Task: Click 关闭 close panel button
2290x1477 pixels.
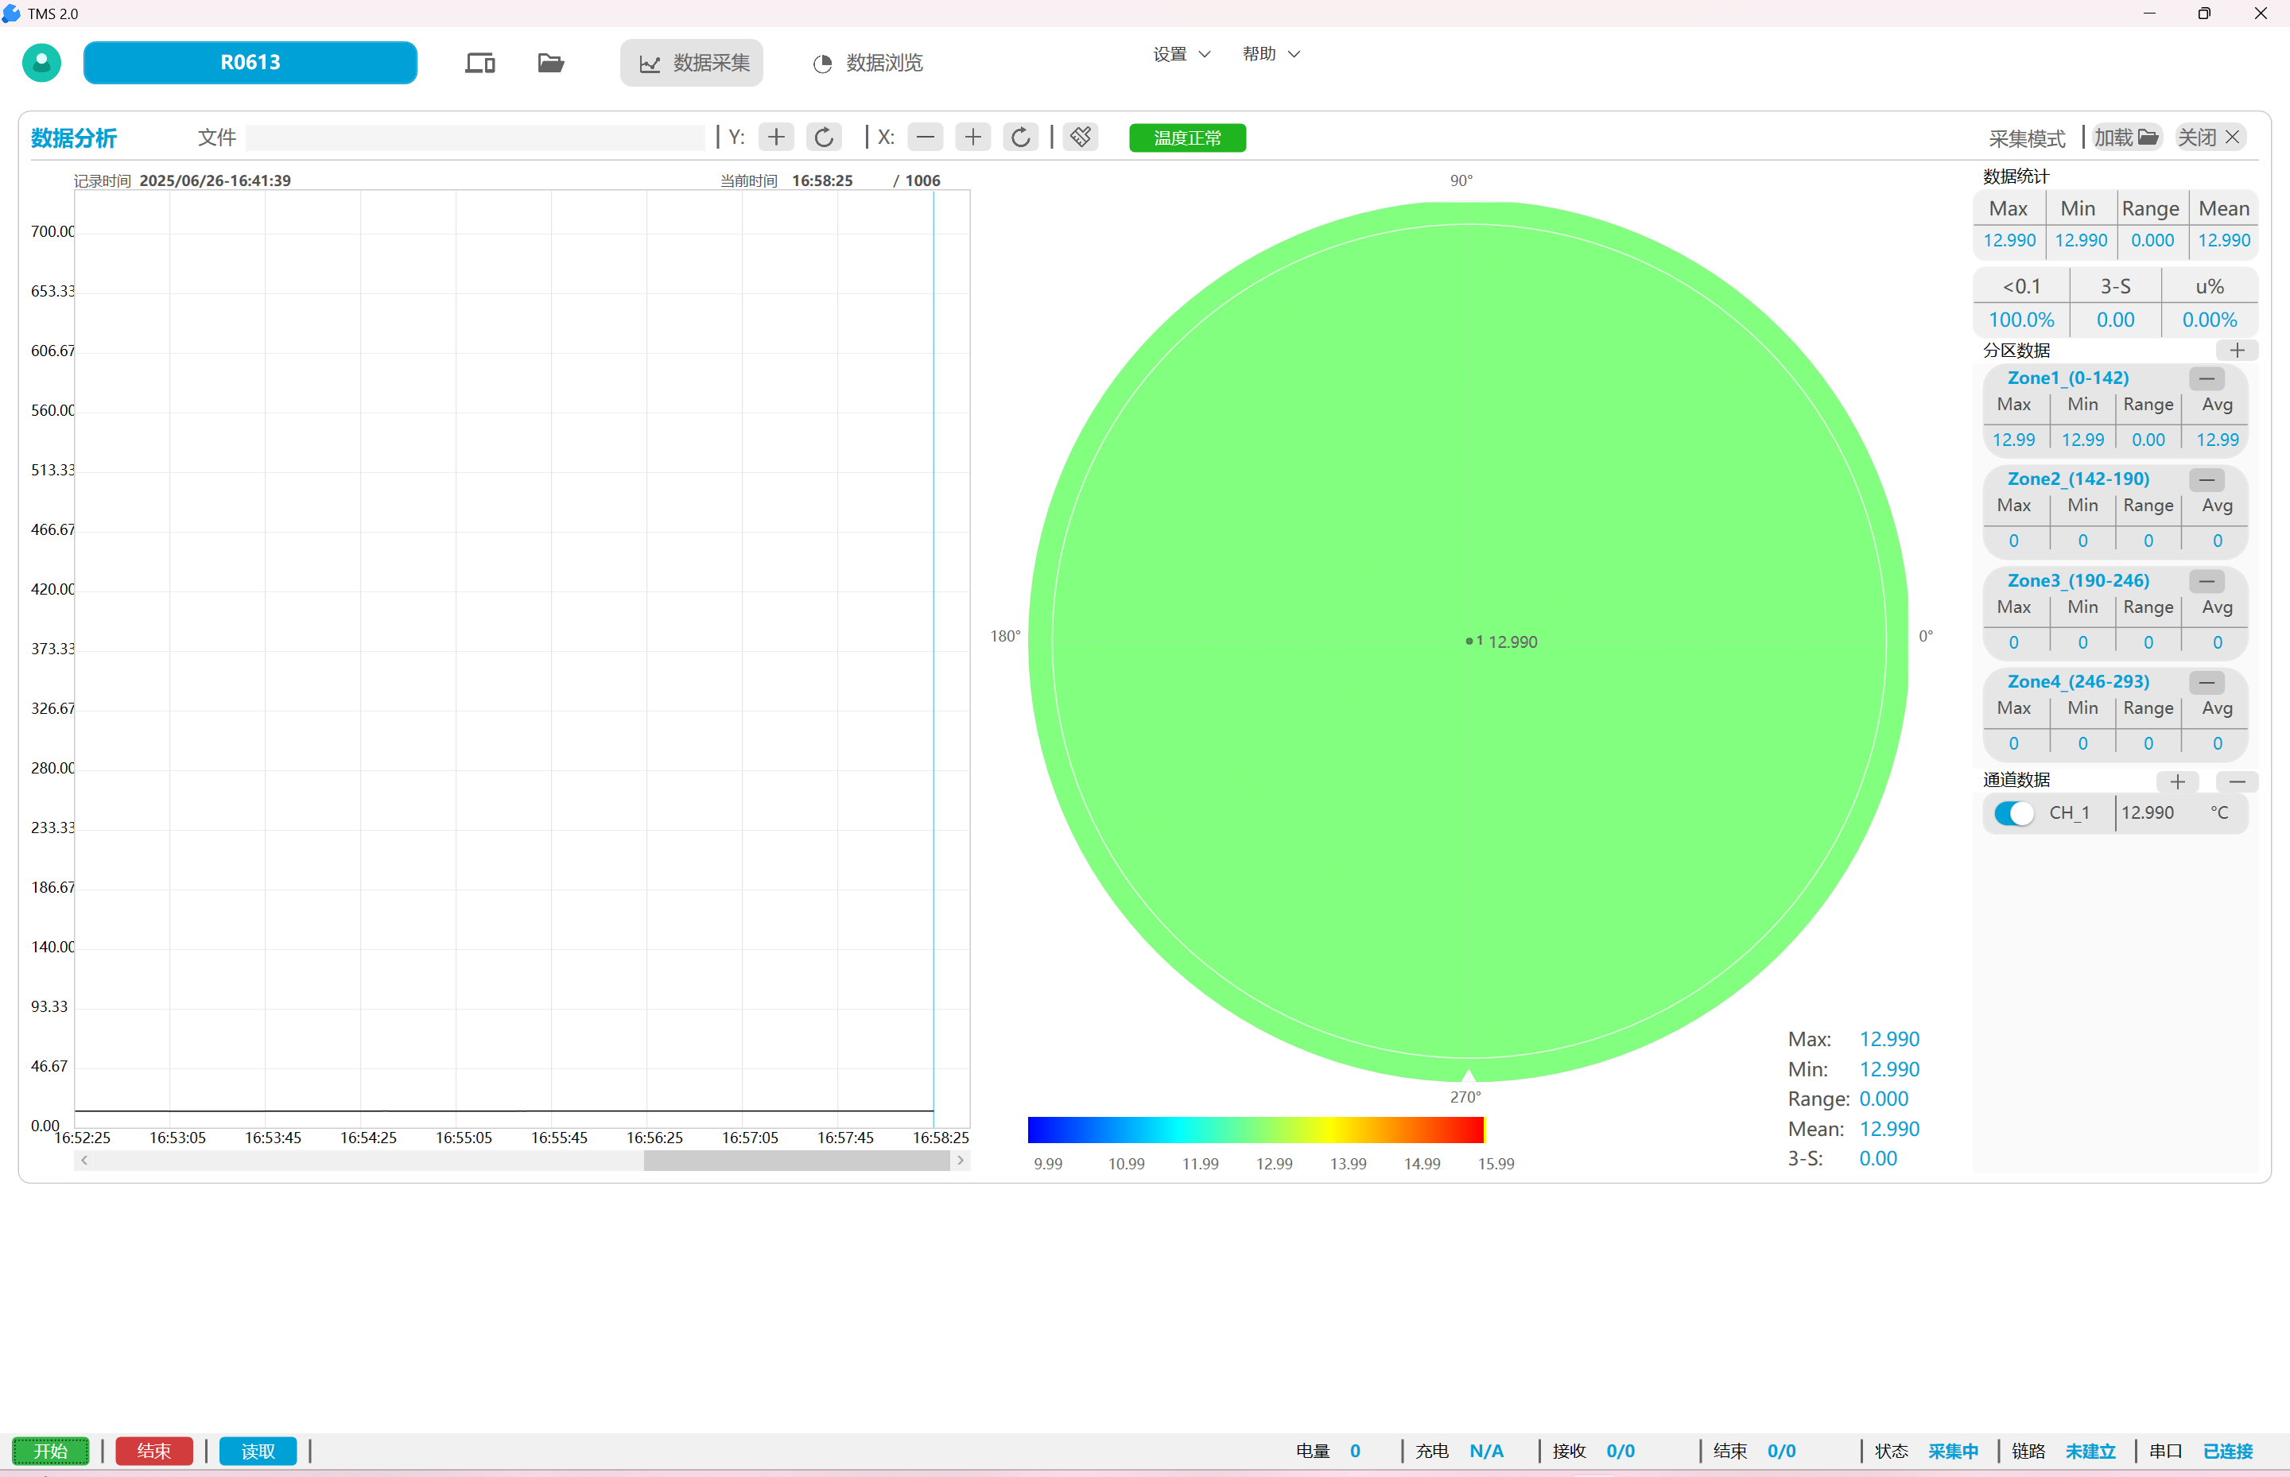Action: tap(2210, 138)
